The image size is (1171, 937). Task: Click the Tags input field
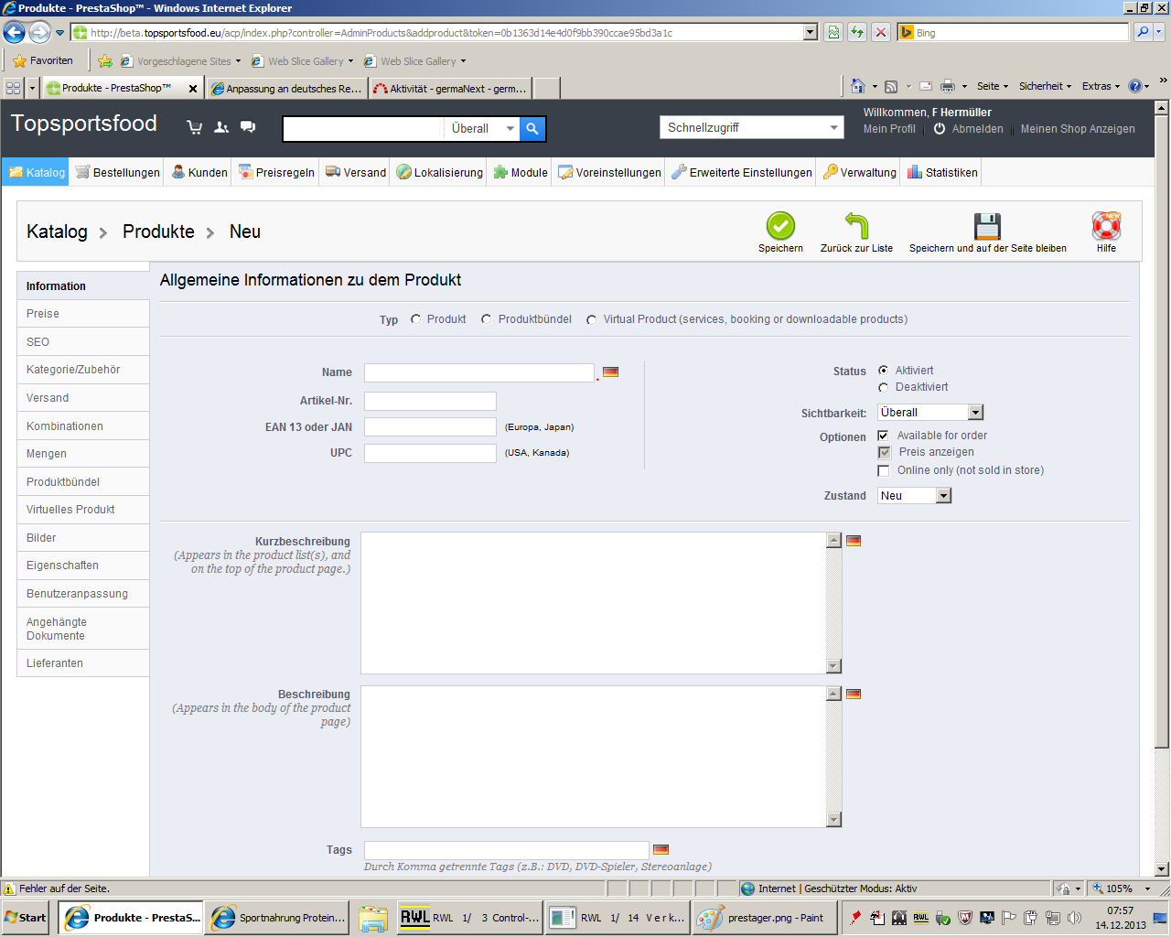click(x=507, y=850)
